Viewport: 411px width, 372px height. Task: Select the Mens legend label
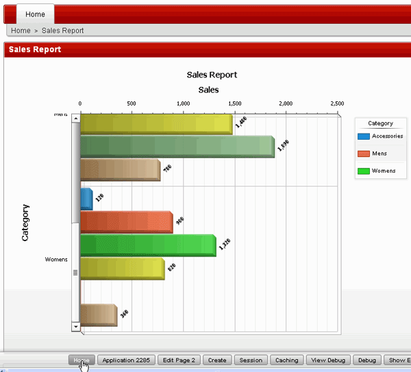click(379, 153)
